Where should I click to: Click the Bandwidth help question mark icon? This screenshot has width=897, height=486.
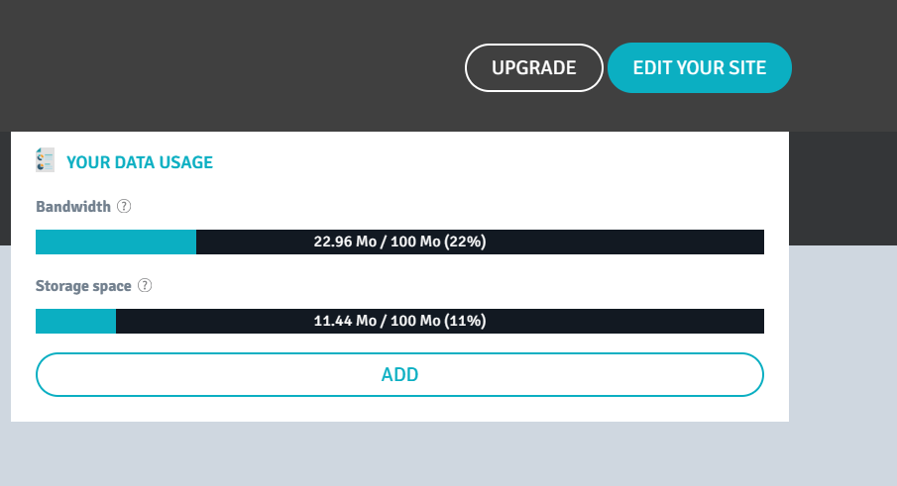[124, 206]
